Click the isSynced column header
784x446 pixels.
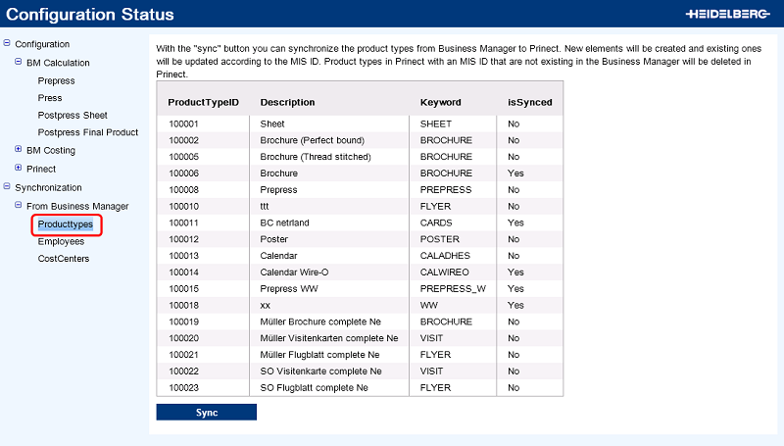click(x=529, y=102)
